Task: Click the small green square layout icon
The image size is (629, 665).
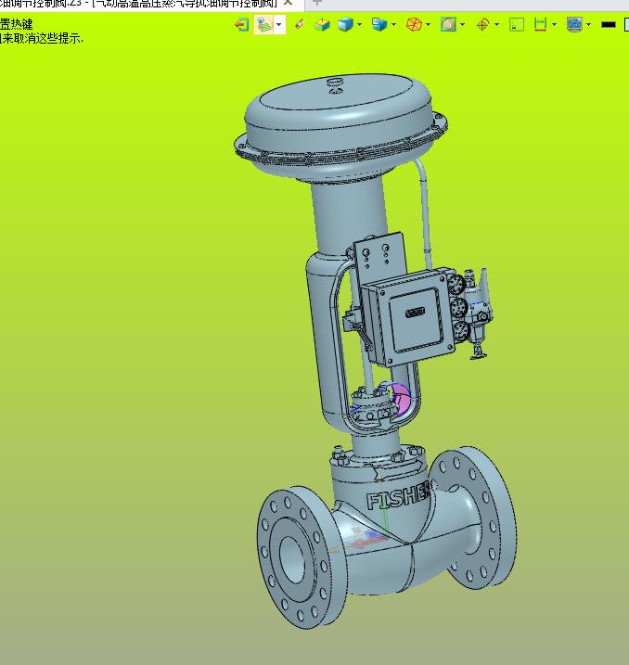Action: tap(517, 25)
